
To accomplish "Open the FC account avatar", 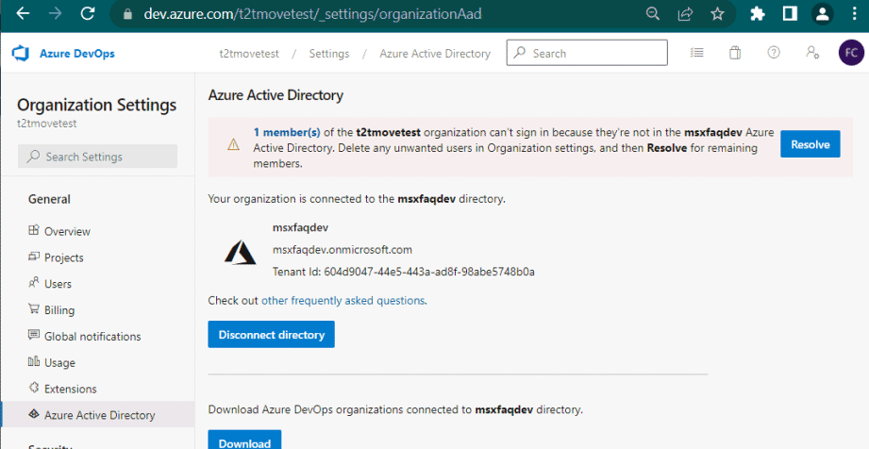I will click(851, 53).
